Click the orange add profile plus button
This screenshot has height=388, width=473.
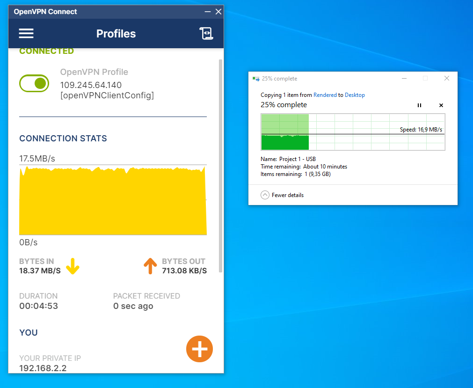coord(199,349)
